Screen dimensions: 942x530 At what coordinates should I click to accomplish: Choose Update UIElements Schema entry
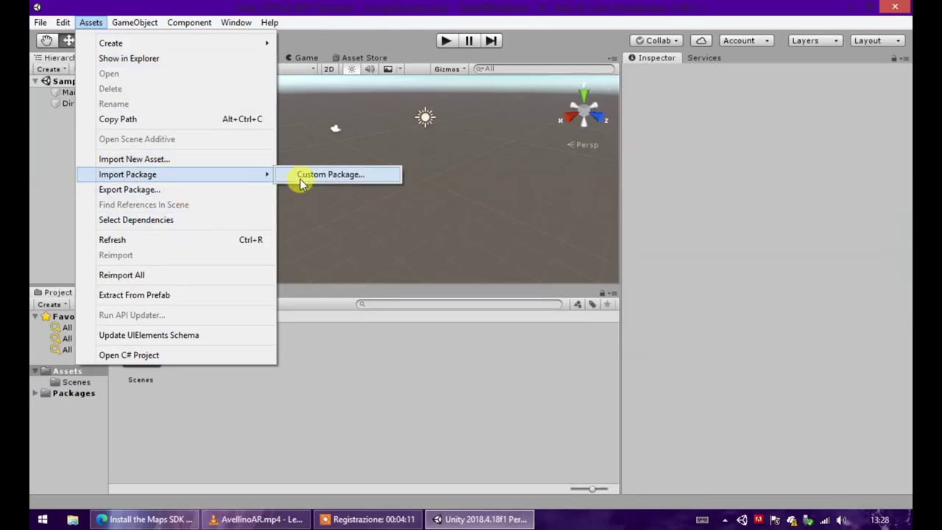tap(177, 335)
